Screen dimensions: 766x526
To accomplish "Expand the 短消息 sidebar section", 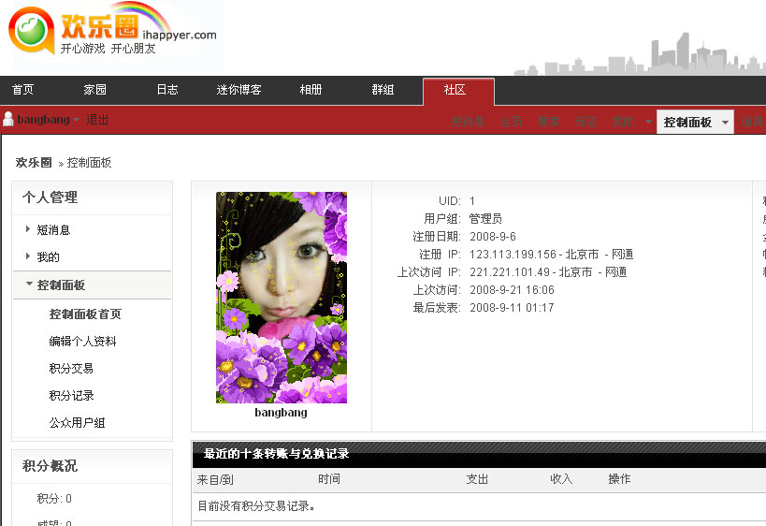I will point(53,229).
